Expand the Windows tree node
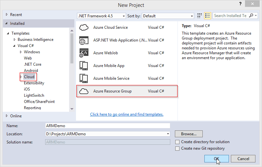This screenshot has width=262, height=167. click(x=21, y=52)
